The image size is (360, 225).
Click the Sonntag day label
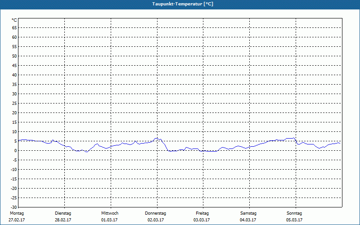294,213
